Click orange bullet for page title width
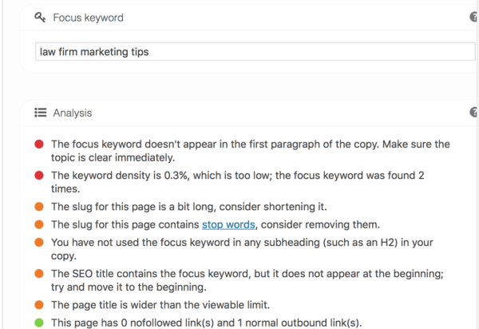The image size is (479, 329). tap(39, 304)
